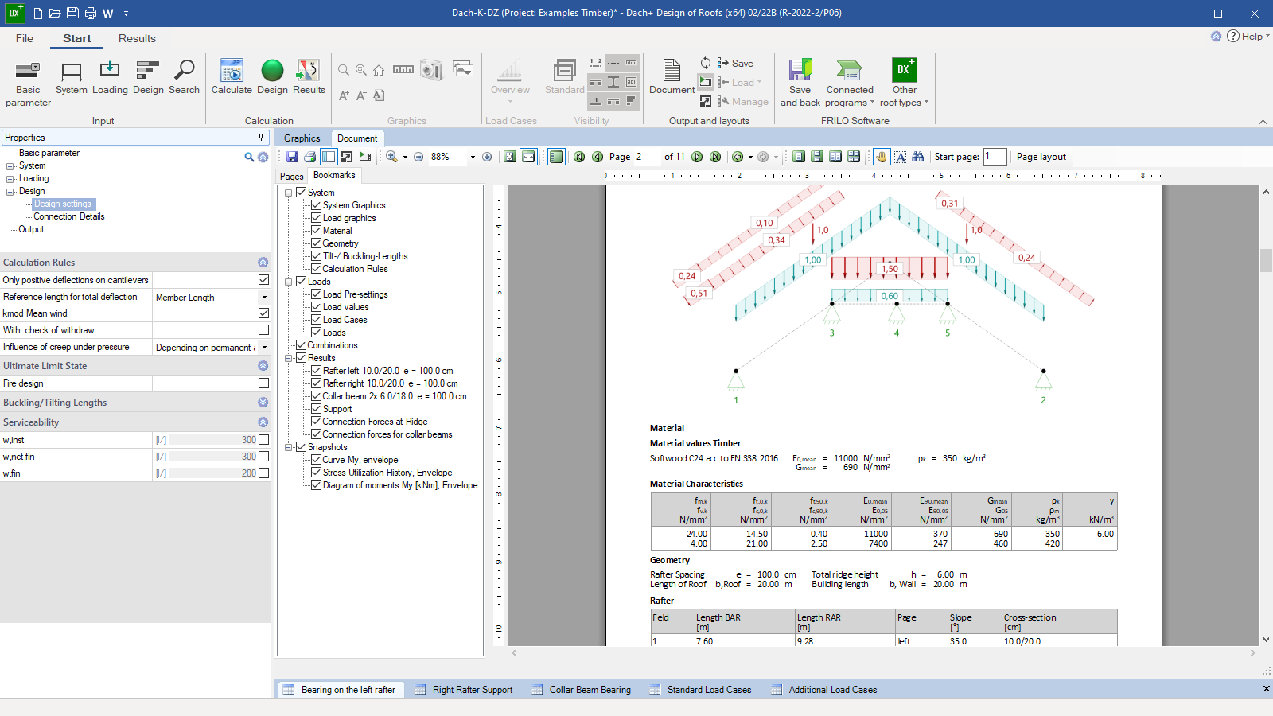This screenshot has width=1273, height=716.
Task: Select Basic parameter tree item
Action: tap(49, 153)
